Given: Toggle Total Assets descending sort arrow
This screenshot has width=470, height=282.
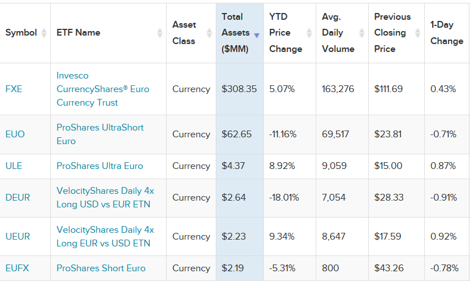Looking at the screenshot, I should pyautogui.click(x=256, y=36).
